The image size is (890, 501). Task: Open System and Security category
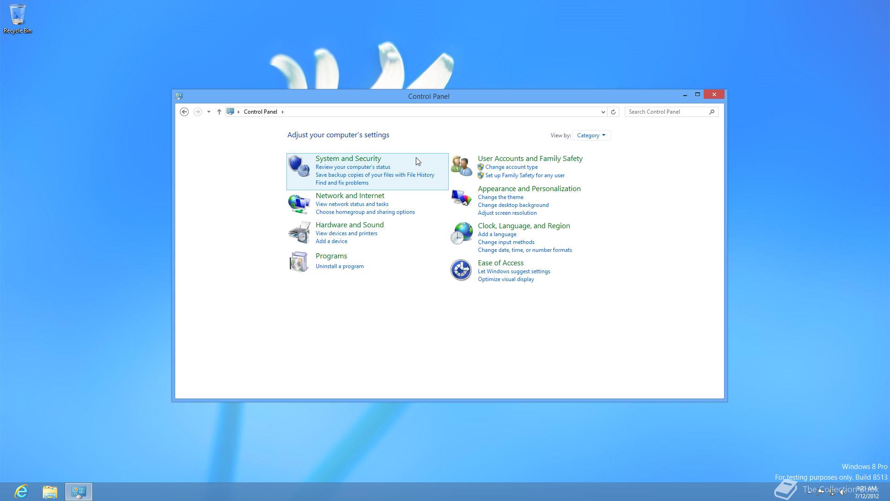tap(348, 159)
